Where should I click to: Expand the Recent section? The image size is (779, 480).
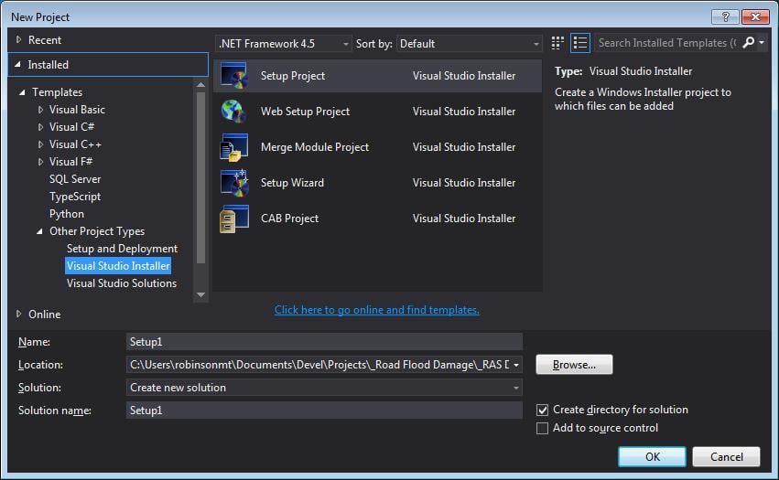(x=19, y=39)
